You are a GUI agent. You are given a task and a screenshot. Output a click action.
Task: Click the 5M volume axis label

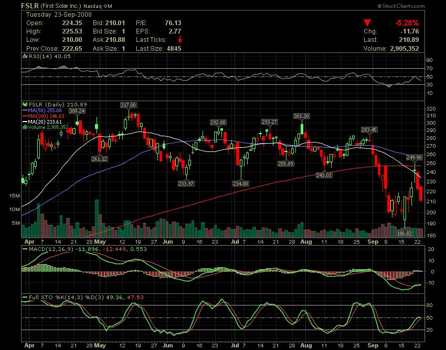click(x=16, y=223)
